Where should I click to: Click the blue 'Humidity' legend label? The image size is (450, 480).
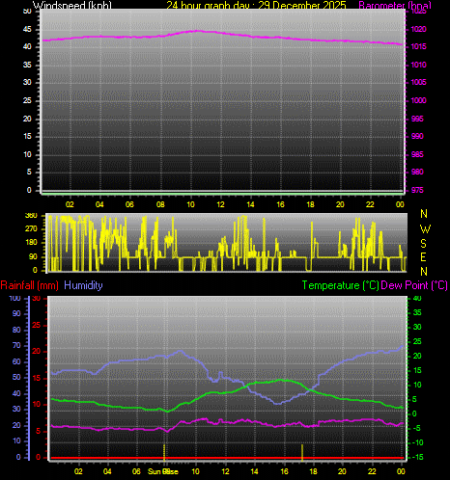click(83, 285)
